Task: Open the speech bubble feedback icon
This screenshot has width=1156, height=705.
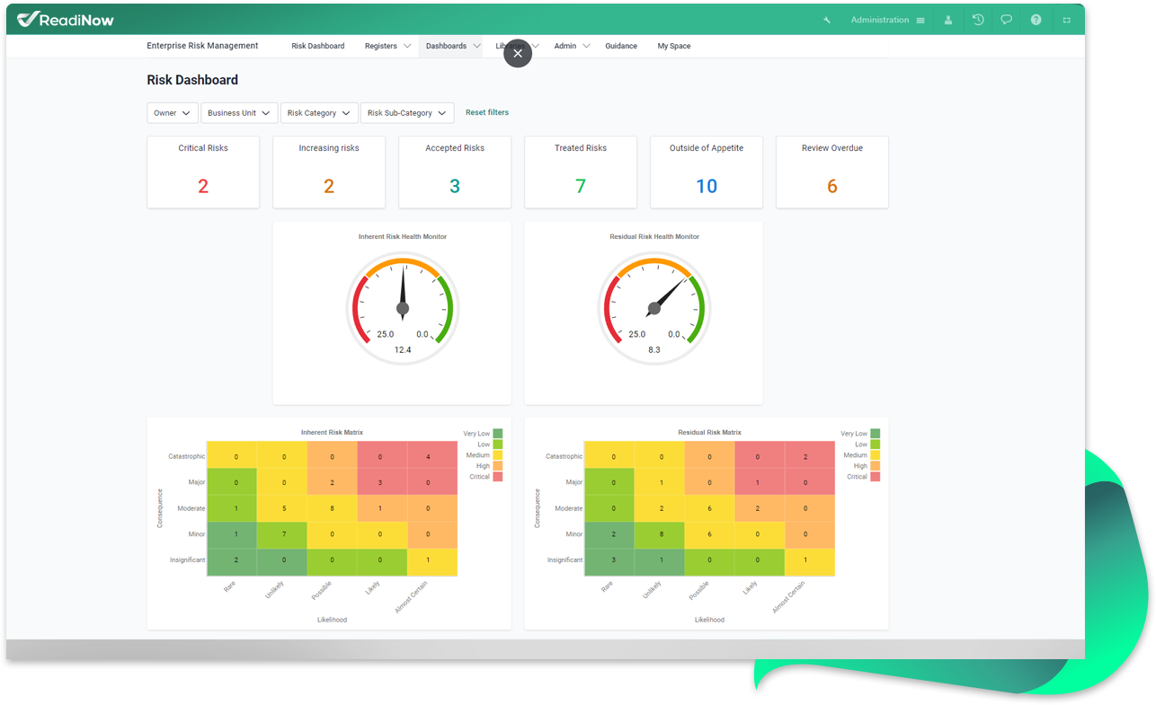Action: tap(1007, 20)
